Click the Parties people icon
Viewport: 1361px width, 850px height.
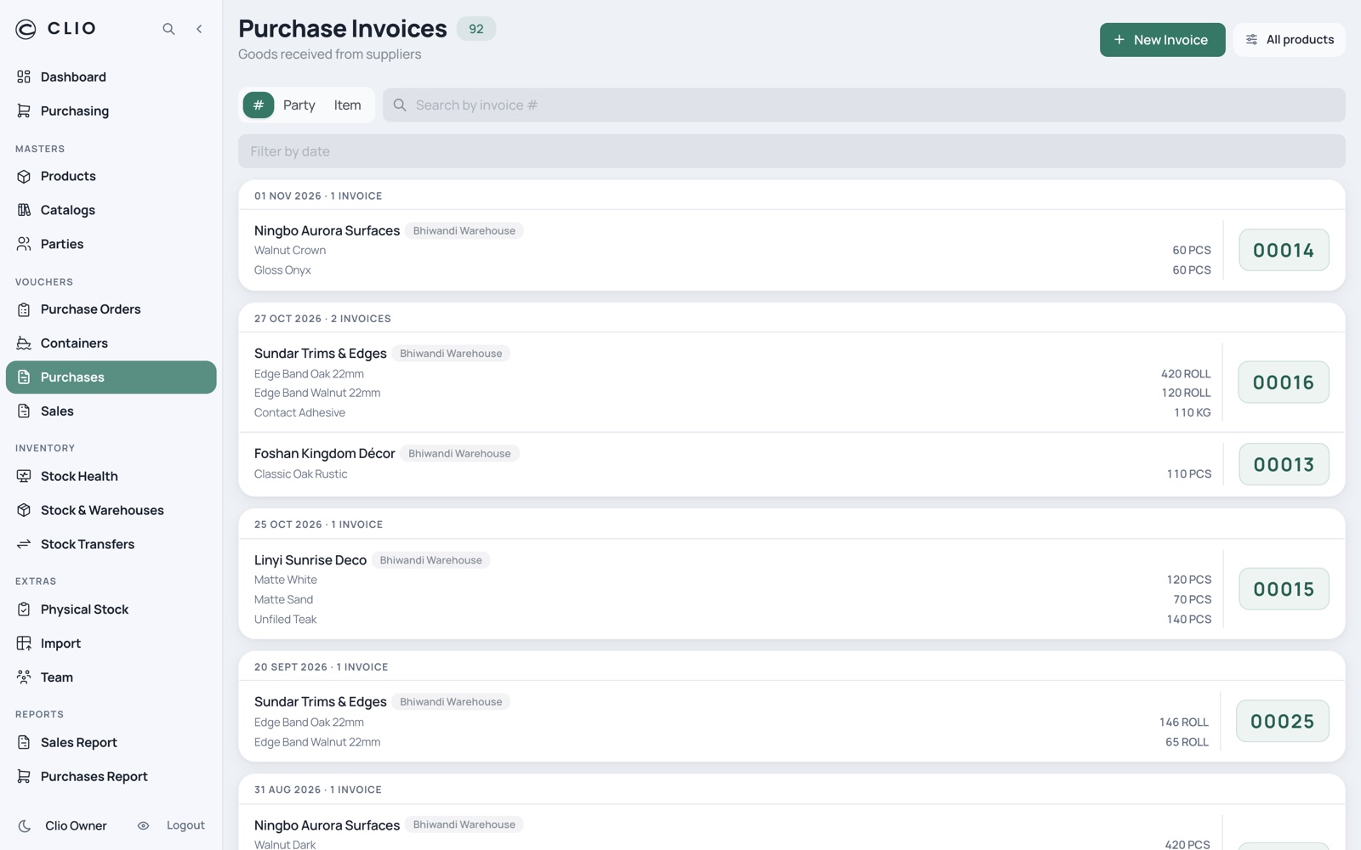24,244
